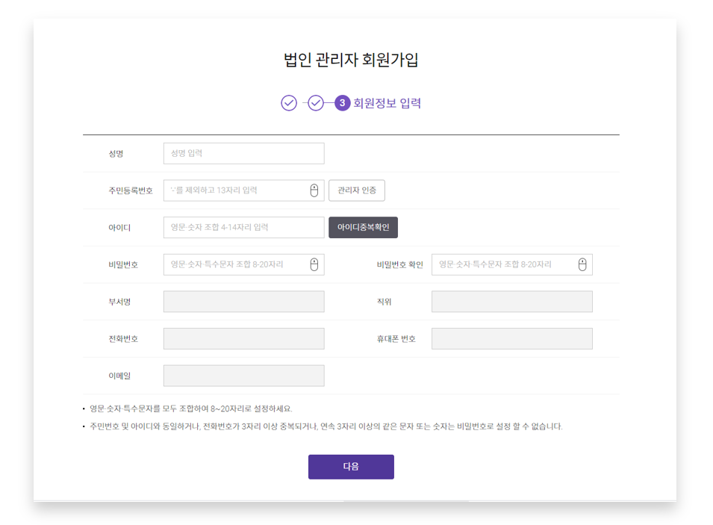
Task: Focus the 성명 input field
Action: coord(243,154)
